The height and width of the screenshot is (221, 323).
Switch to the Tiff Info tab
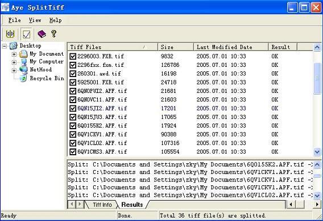pyautogui.click(x=102, y=205)
